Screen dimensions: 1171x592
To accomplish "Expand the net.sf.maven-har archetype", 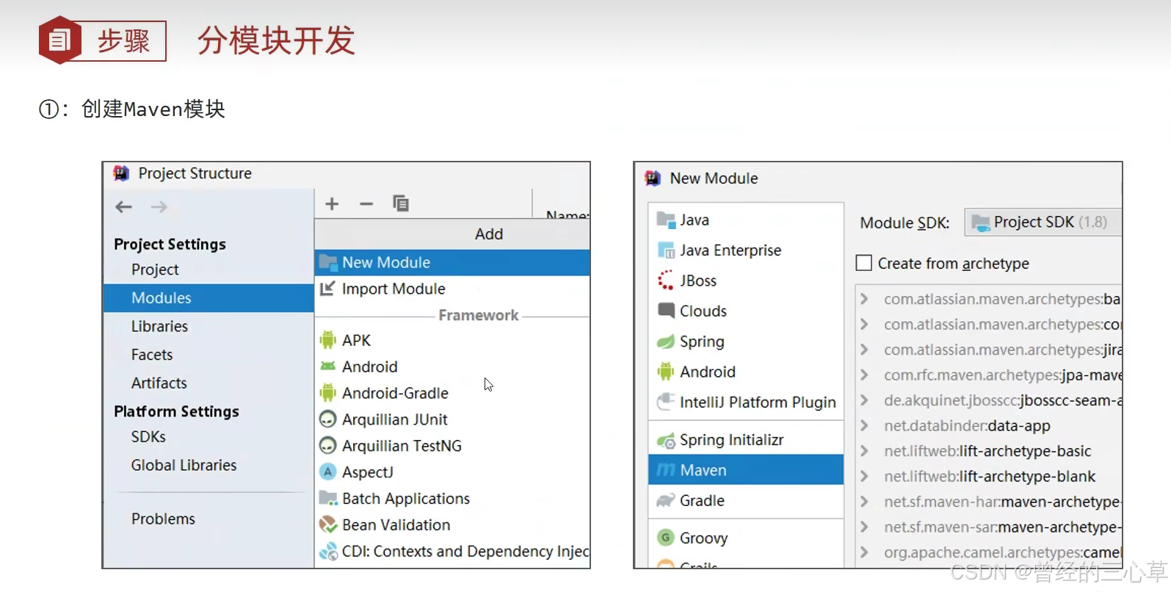I will (864, 502).
